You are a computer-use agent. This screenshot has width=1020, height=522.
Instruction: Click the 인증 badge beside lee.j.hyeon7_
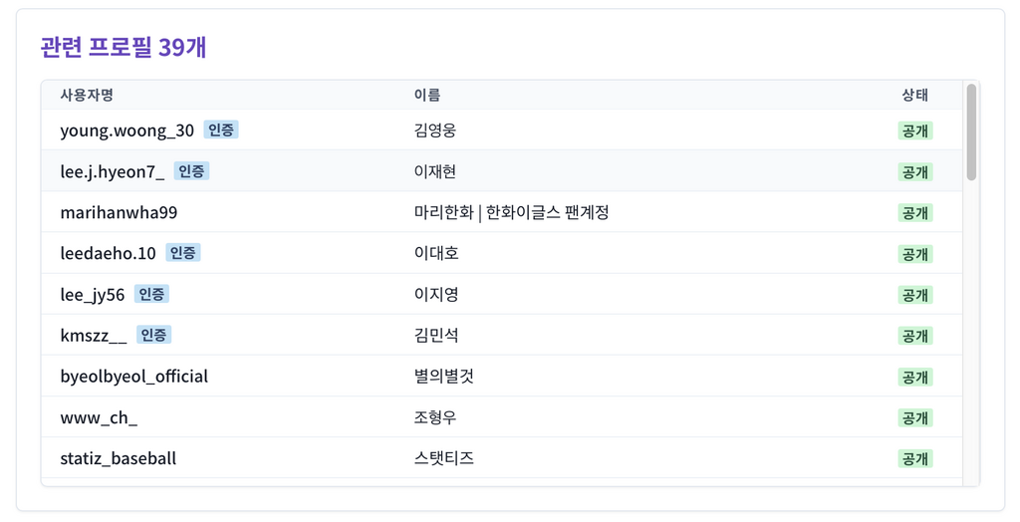click(191, 170)
